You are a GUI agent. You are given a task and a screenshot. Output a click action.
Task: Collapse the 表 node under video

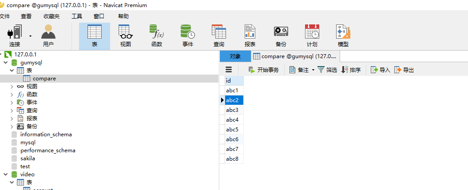pyautogui.click(x=12, y=182)
